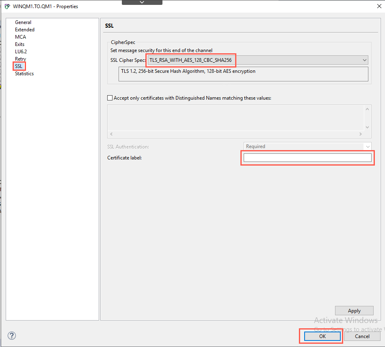Click the SSL heading text
The height and width of the screenshot is (347, 385).
click(109, 26)
